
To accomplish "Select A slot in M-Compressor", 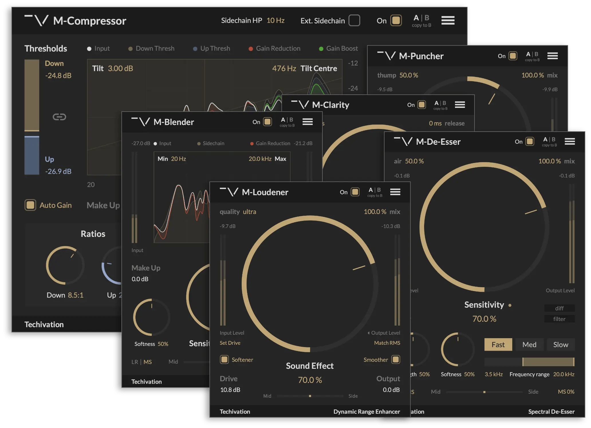I will pos(416,18).
